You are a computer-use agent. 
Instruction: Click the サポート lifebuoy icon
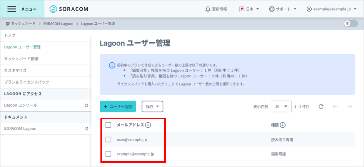272,9
